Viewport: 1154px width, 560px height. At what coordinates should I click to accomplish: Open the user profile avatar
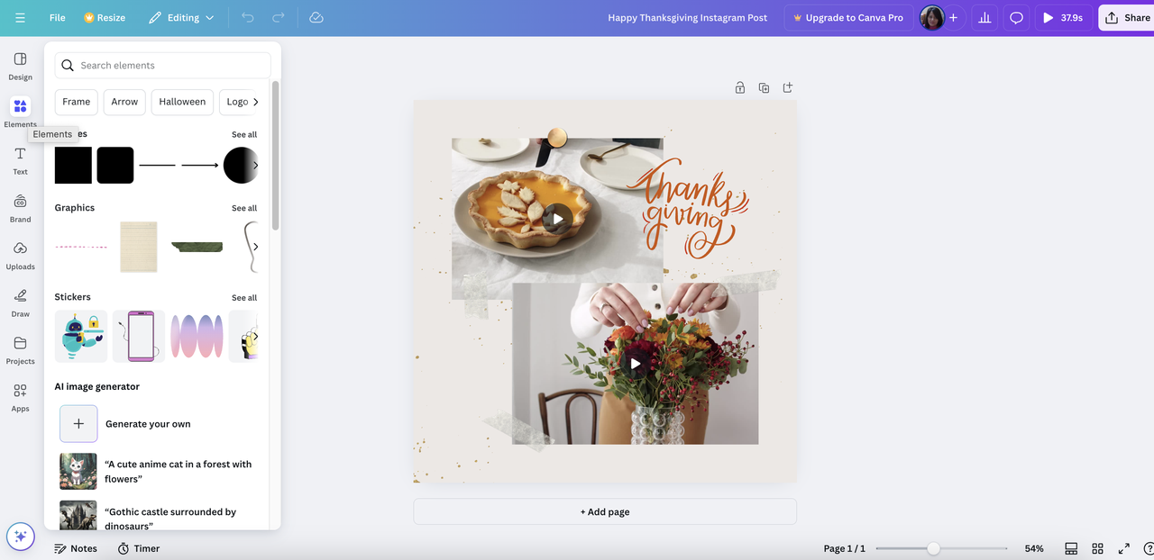pos(931,18)
